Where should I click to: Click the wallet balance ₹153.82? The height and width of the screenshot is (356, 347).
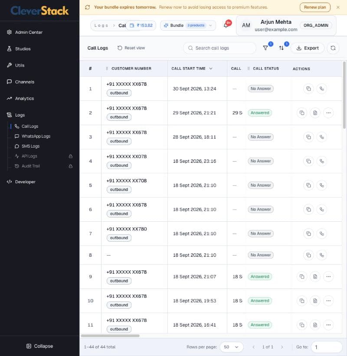pyautogui.click(x=141, y=25)
